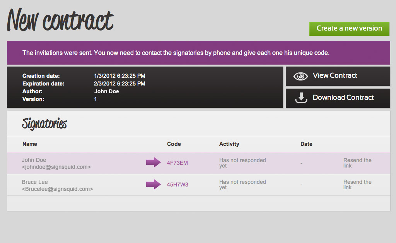396x243 pixels.
Task: Resend the link to Bruce Lee
Action: pos(357,185)
